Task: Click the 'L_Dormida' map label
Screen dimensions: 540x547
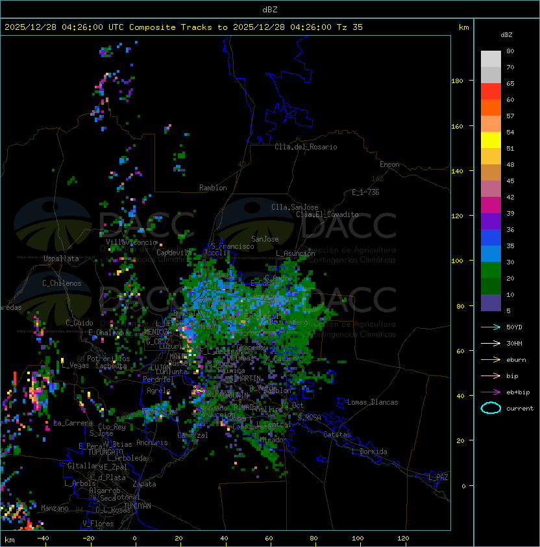Action: [x=369, y=452]
